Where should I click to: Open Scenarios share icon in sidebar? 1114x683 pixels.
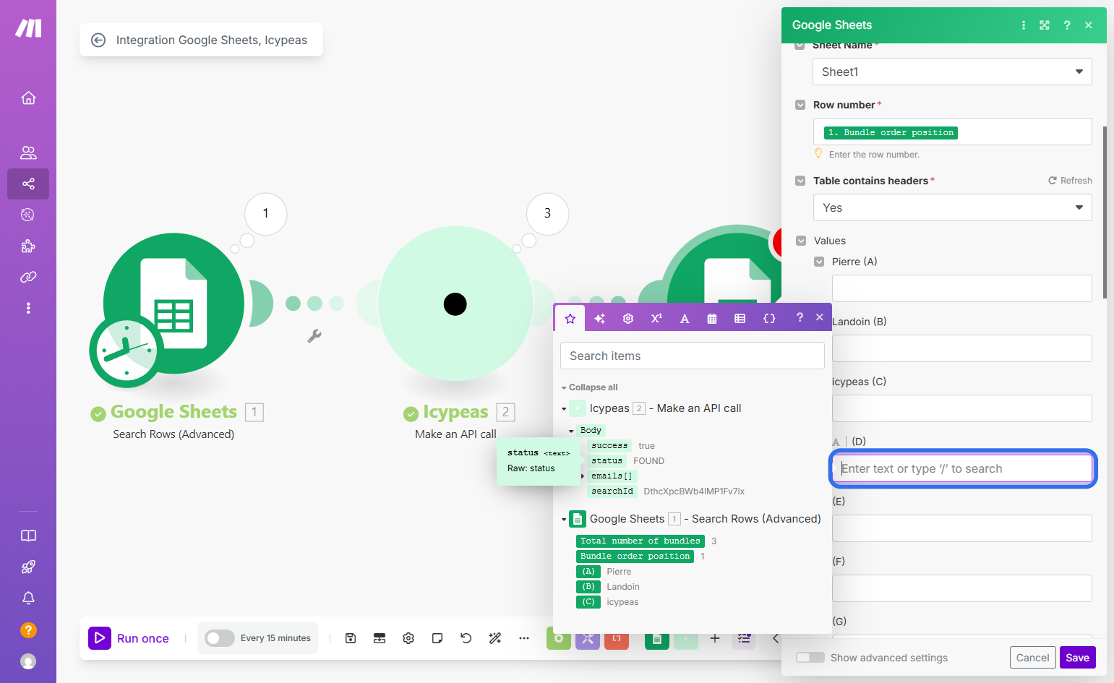pos(28,184)
